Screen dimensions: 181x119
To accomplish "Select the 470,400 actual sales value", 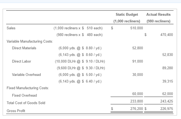I will click(x=166, y=35).
